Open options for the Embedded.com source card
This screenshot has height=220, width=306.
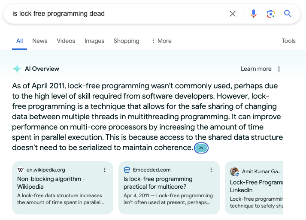pyautogui.click(x=211, y=170)
